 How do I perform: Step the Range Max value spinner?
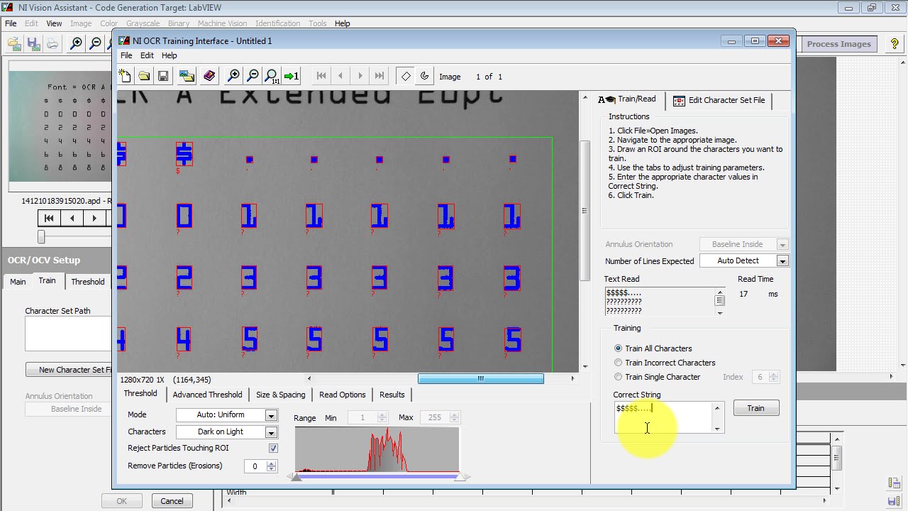click(x=455, y=417)
